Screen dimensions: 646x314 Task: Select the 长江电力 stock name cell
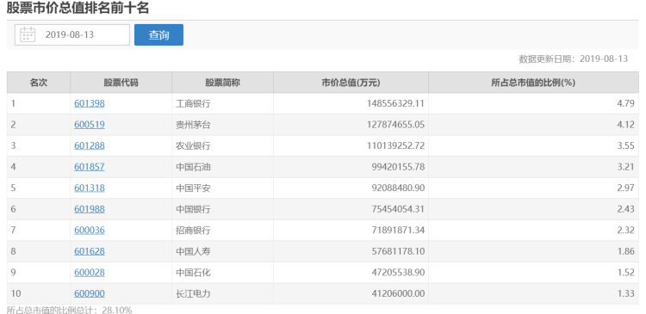pyautogui.click(x=222, y=293)
